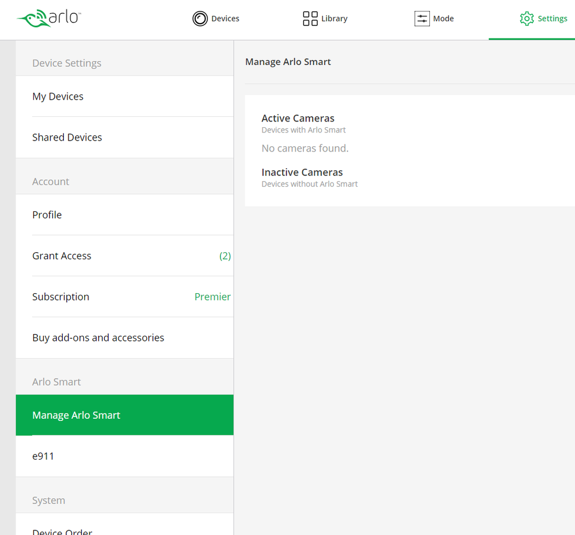Click the Premier subscription plan label
The image size is (575, 535).
coord(212,297)
